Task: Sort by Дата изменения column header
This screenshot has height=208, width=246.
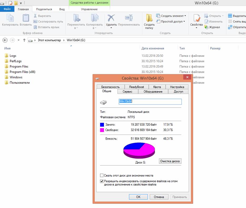Action: pyautogui.click(x=153, y=48)
